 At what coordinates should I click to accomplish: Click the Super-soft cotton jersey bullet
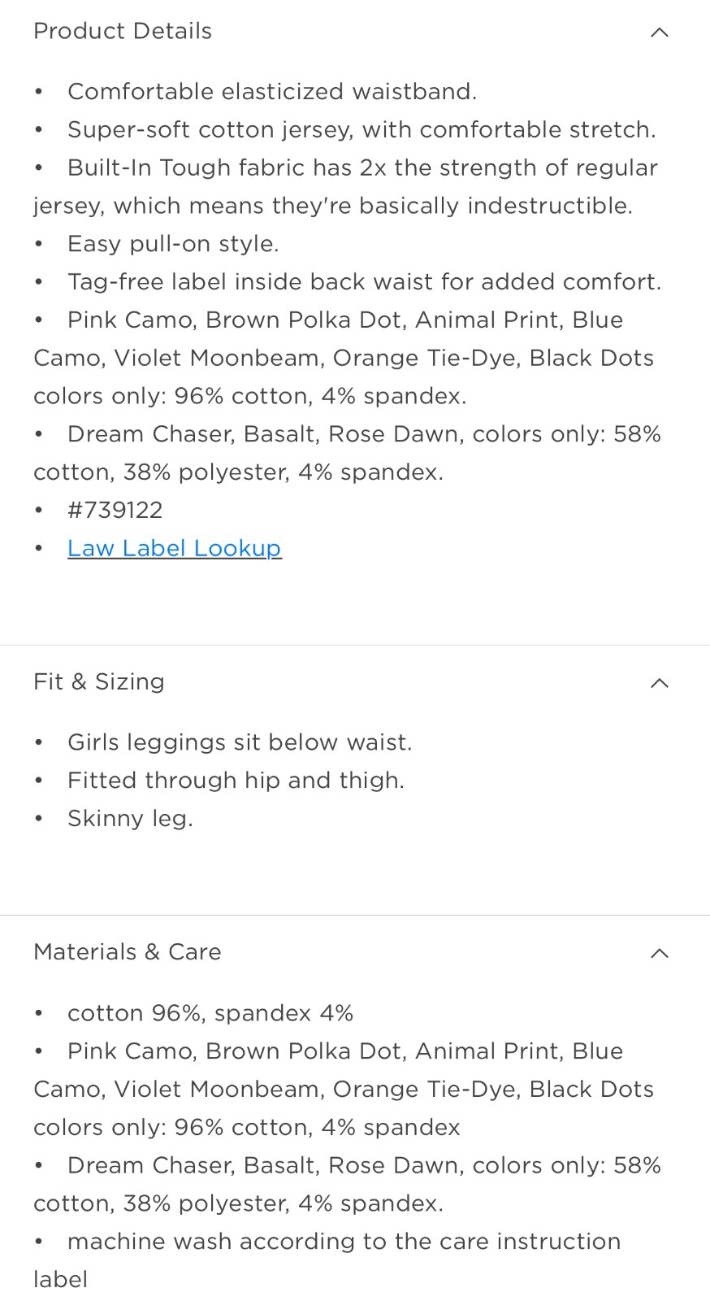[x=361, y=129]
